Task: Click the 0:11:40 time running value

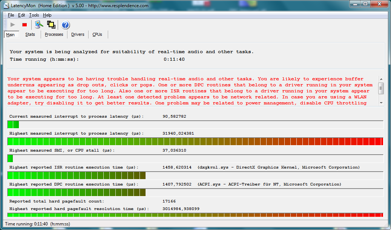Action: tap(174, 59)
